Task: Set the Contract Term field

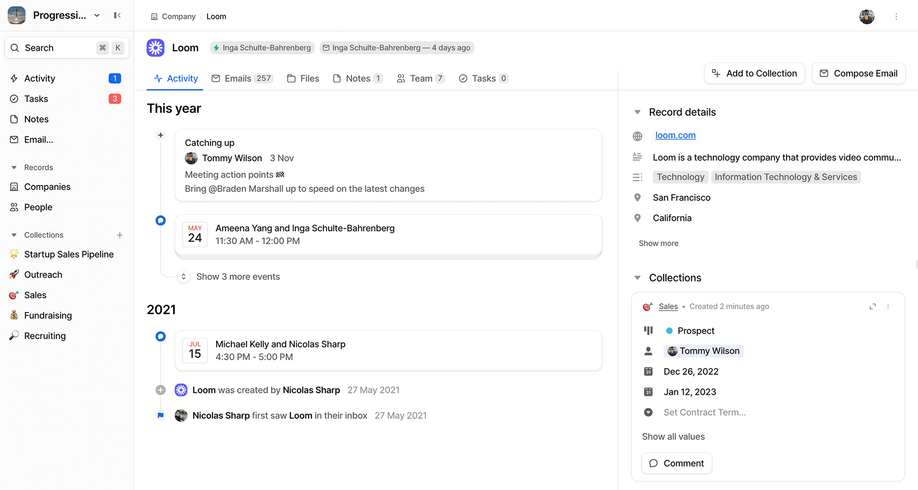Action: (x=704, y=412)
